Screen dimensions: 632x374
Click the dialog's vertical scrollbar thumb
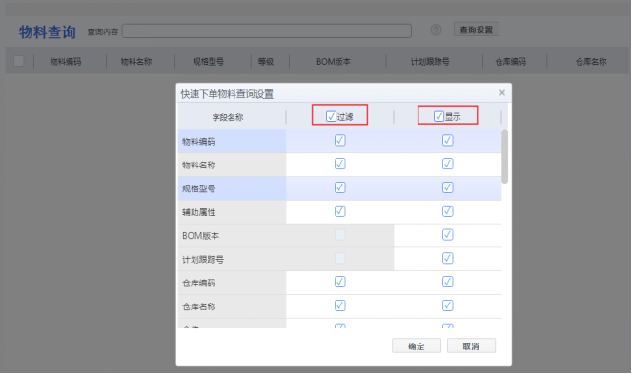tap(504, 157)
